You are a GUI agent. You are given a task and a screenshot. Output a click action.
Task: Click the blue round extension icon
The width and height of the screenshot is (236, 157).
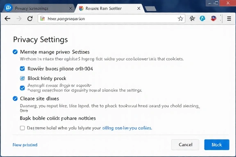[x=202, y=18]
